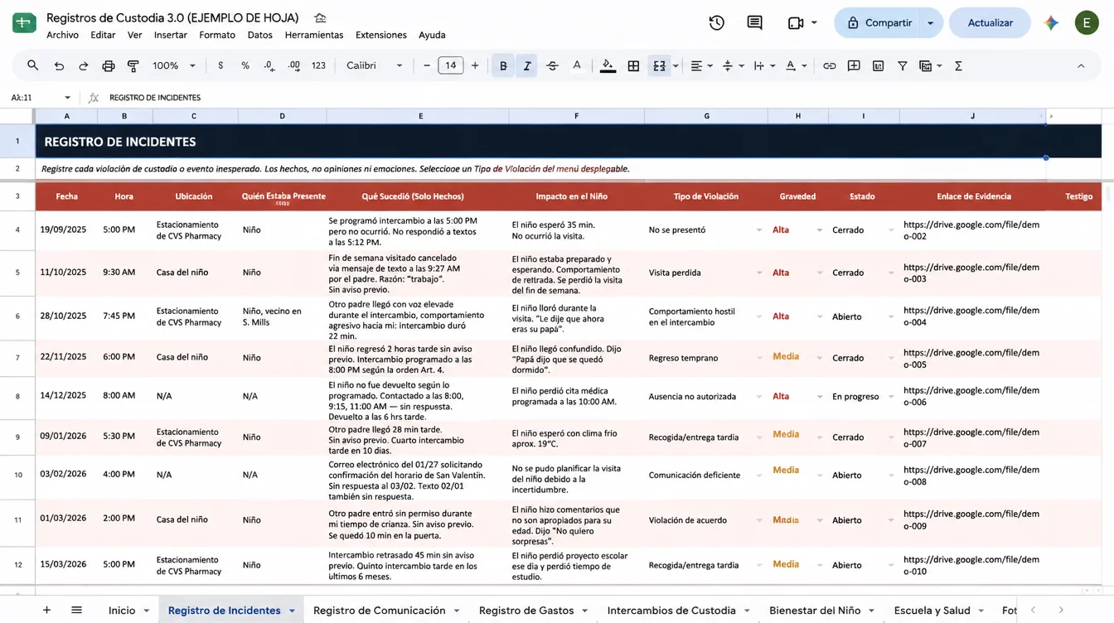The width and height of the screenshot is (1114, 623).
Task: Add a comment from toolbar
Action: point(854,65)
